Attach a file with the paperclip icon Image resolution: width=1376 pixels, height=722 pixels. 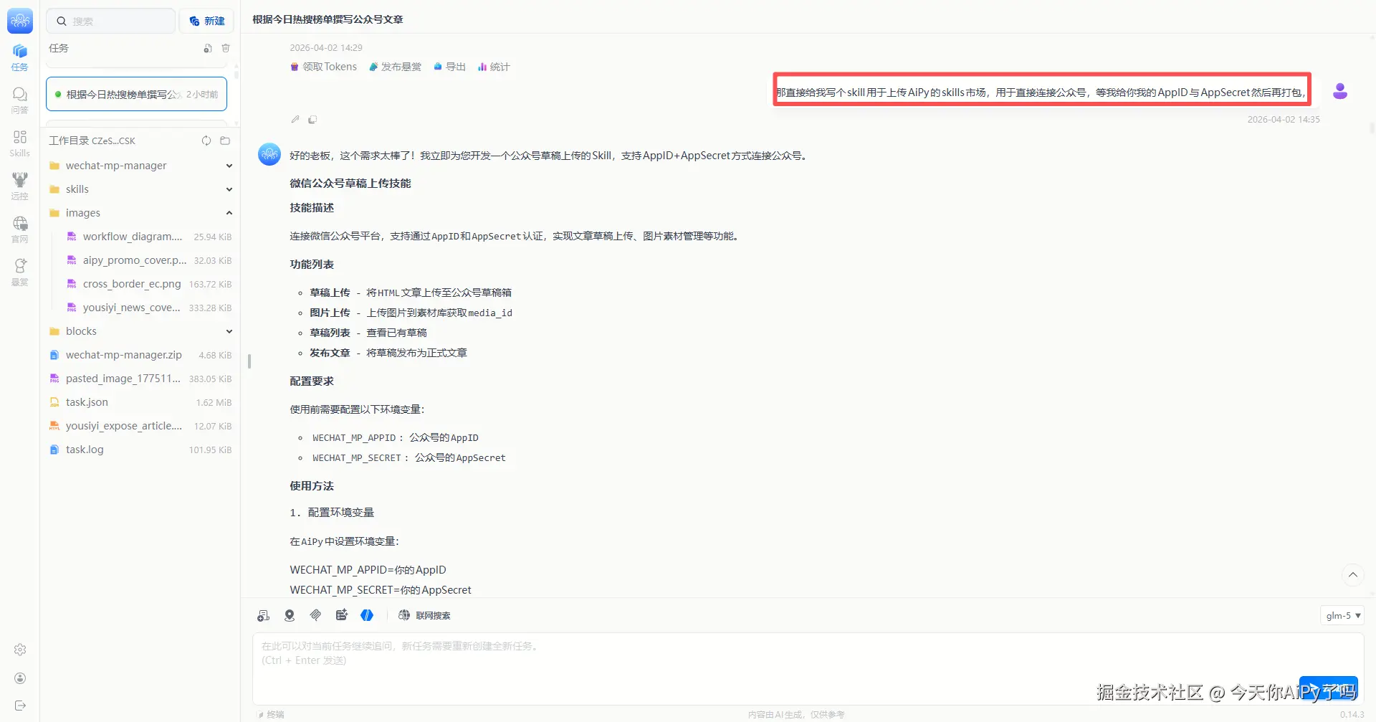tap(315, 615)
